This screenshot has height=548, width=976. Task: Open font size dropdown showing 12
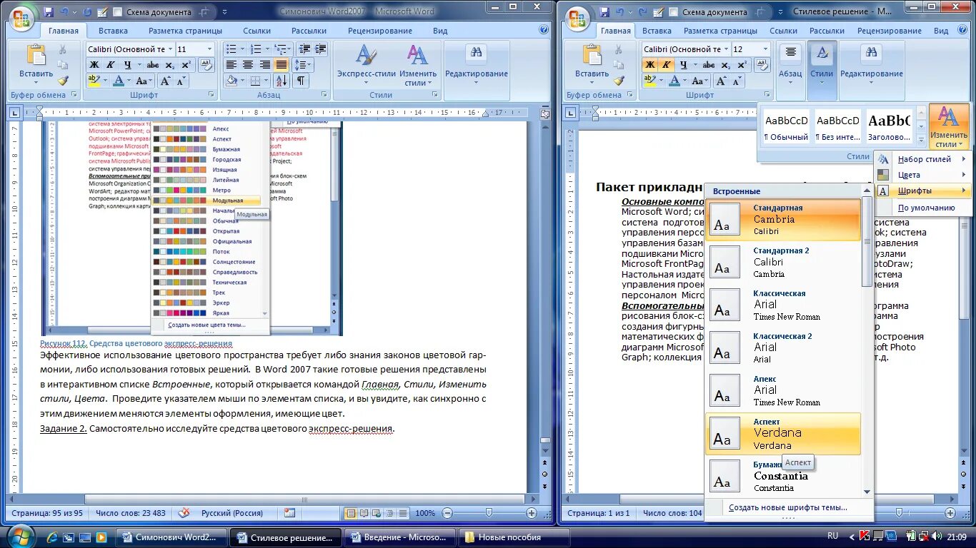pyautogui.click(x=766, y=49)
